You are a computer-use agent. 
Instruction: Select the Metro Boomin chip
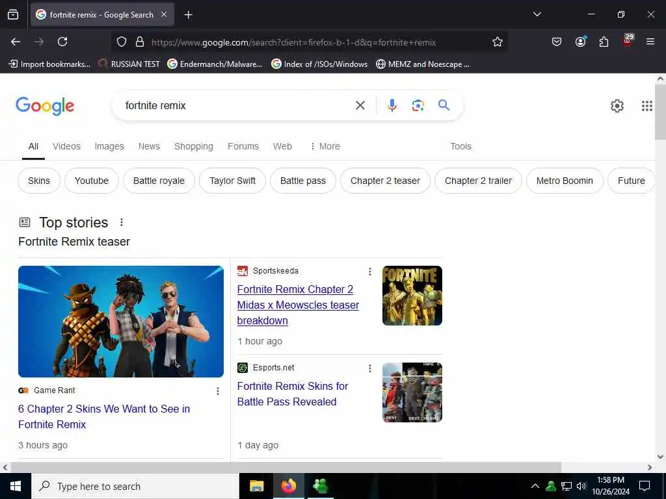coord(565,181)
